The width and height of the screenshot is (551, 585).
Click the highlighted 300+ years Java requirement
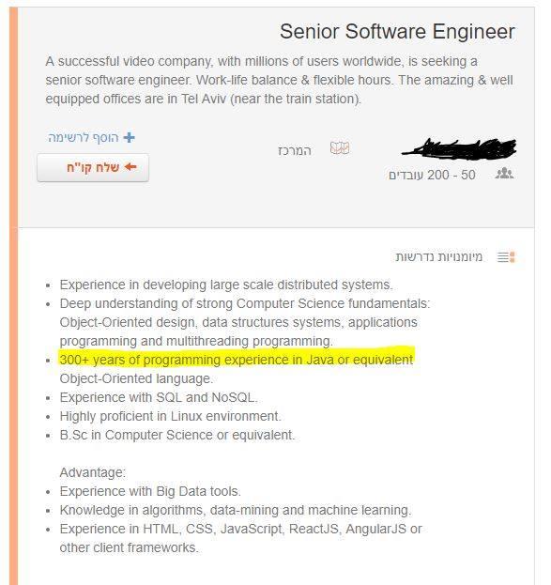pyautogui.click(x=237, y=360)
